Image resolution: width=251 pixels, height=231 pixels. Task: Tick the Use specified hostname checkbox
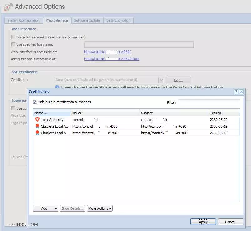[x=13, y=44]
